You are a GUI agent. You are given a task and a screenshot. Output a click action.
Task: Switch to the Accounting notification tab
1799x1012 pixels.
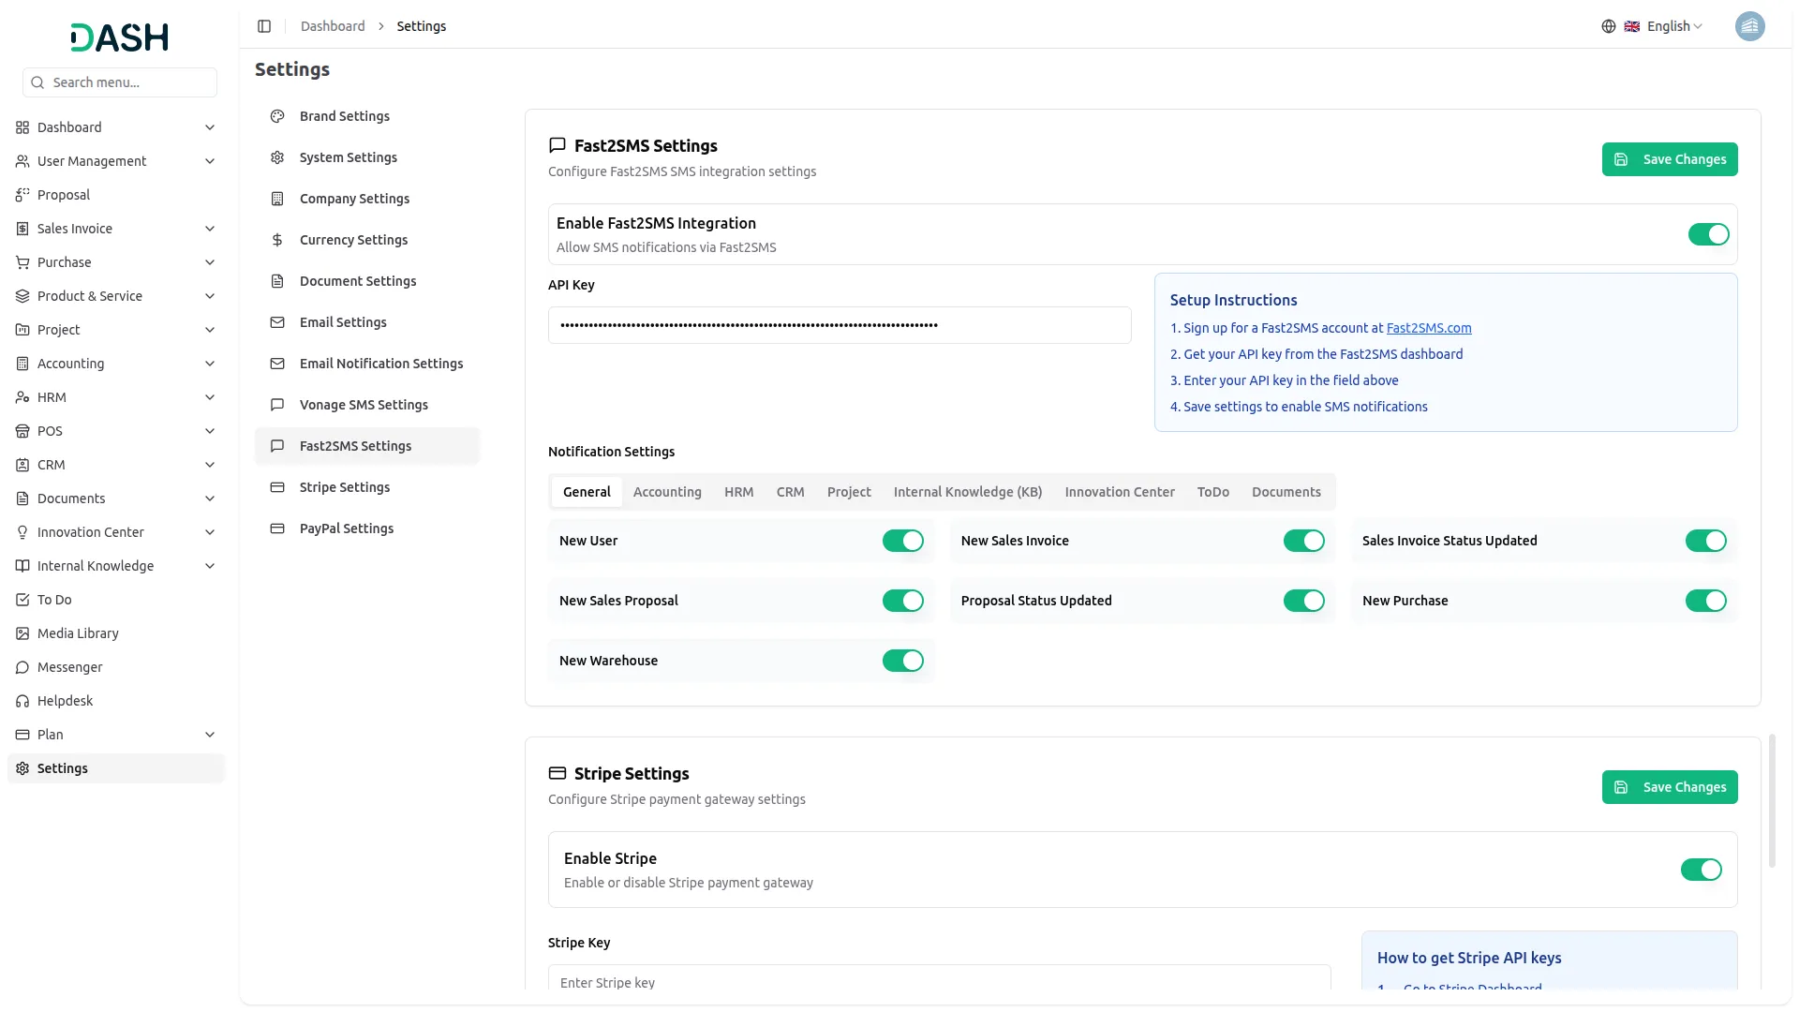[667, 492]
